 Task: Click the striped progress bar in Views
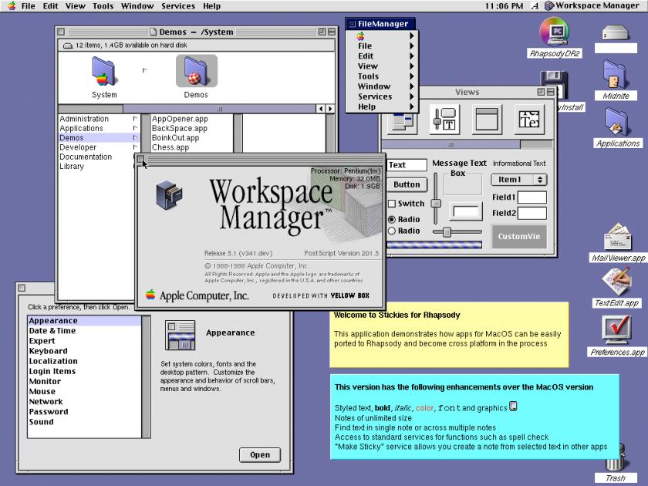434,245
